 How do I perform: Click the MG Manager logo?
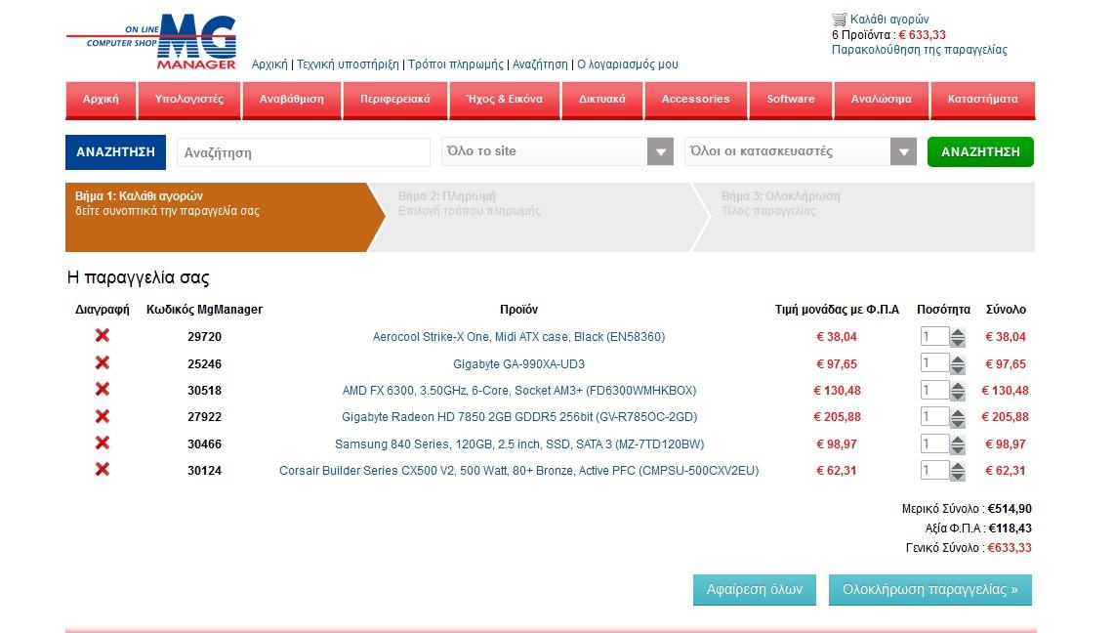pyautogui.click(x=152, y=41)
